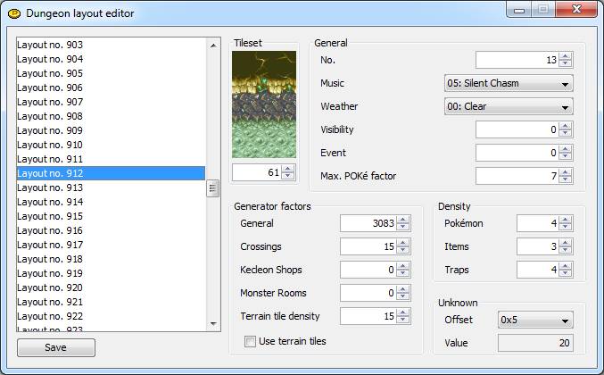Click the Tileset preview image
Screen dimensions: 604x375
coord(262,105)
